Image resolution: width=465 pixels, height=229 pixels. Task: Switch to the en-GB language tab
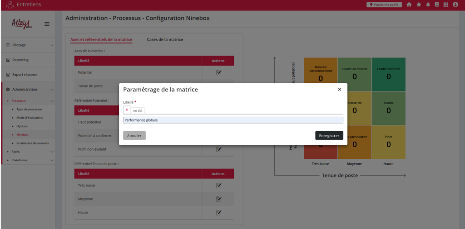pos(138,110)
